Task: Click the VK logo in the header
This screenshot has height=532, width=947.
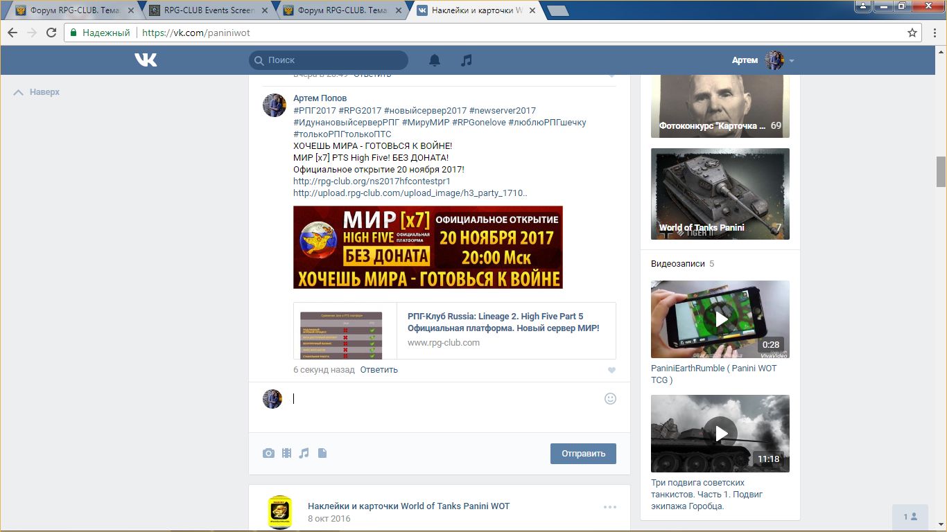Action: tap(146, 60)
